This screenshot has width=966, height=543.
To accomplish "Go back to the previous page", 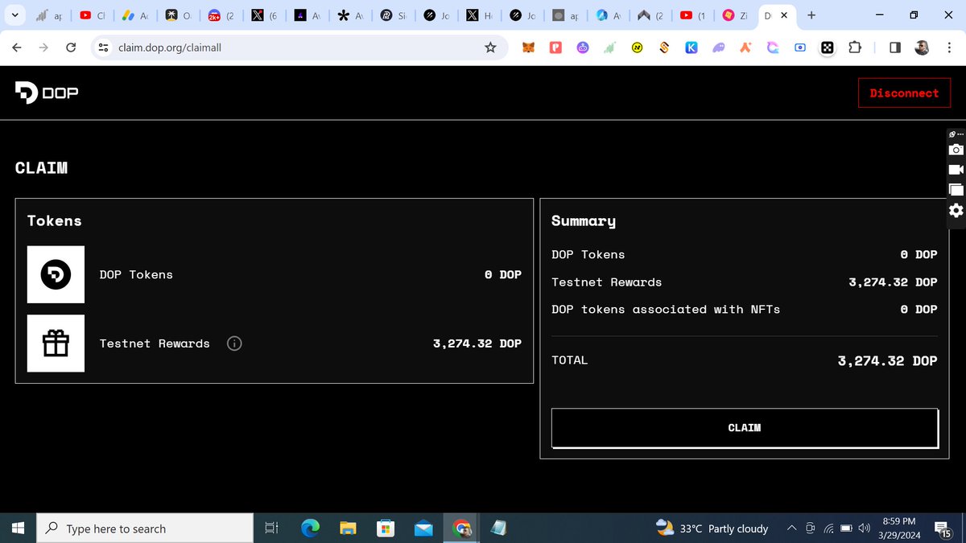I will [17, 48].
